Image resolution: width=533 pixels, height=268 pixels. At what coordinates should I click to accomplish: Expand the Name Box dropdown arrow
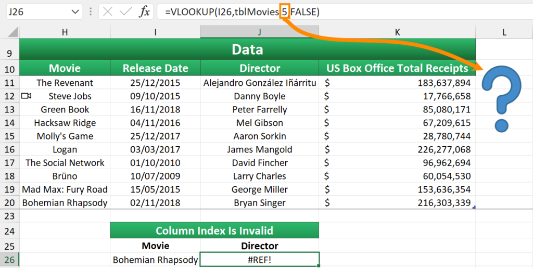tap(75, 12)
